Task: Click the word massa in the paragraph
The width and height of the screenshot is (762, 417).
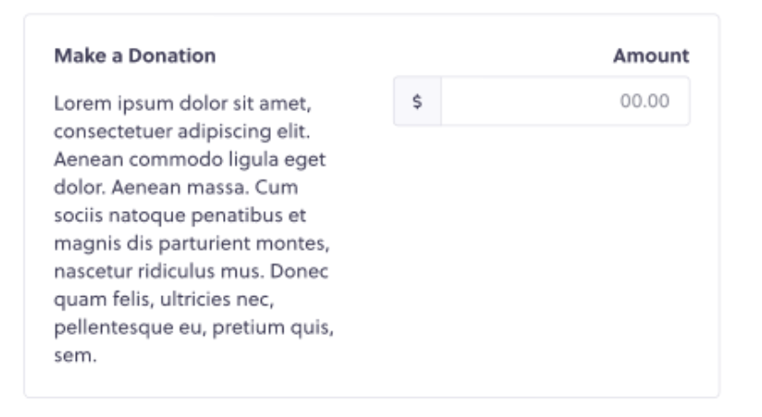Action: pos(224,189)
